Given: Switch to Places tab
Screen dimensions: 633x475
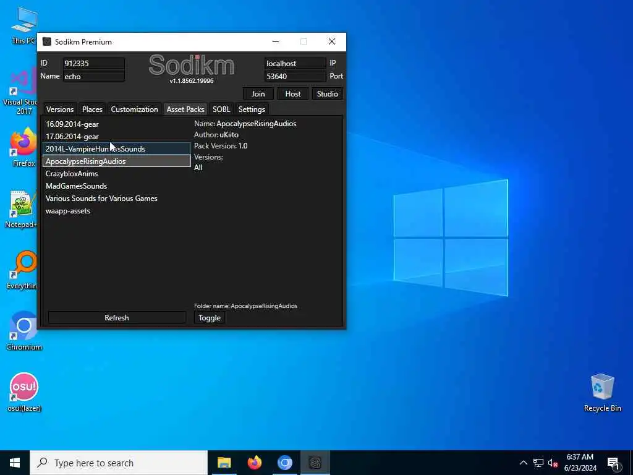Looking at the screenshot, I should [92, 109].
